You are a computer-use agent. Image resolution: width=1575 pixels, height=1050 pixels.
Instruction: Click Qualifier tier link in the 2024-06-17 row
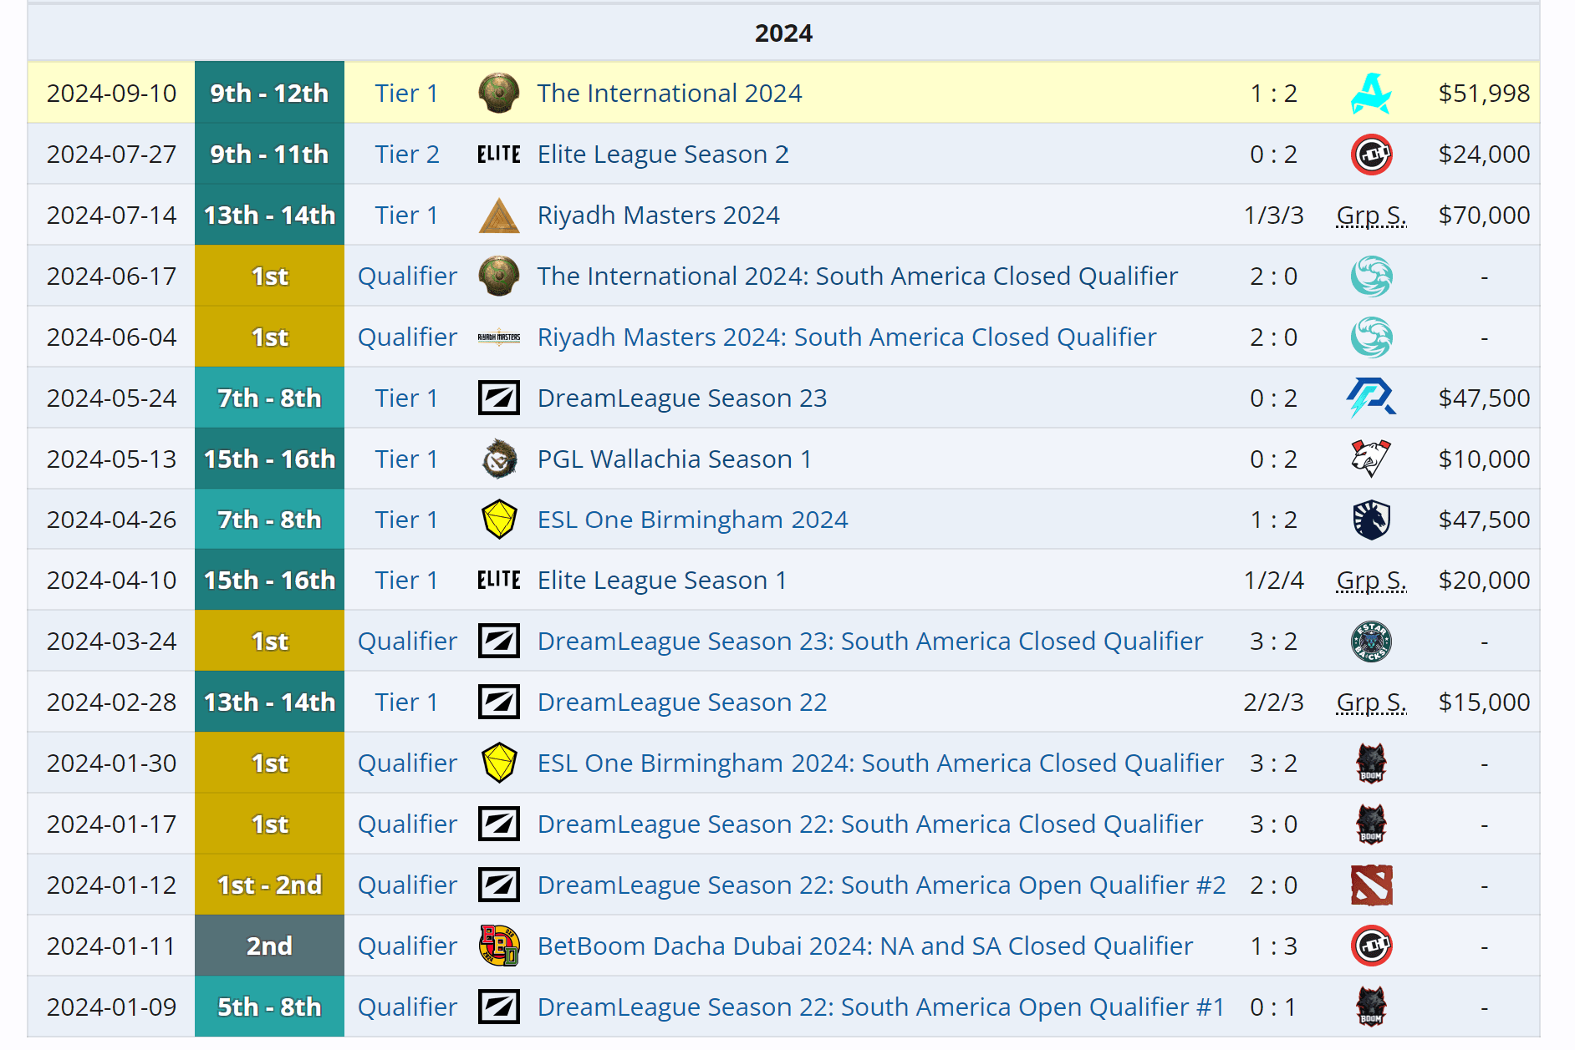(407, 276)
